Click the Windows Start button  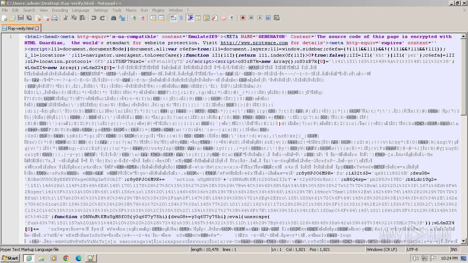click(x=10, y=258)
